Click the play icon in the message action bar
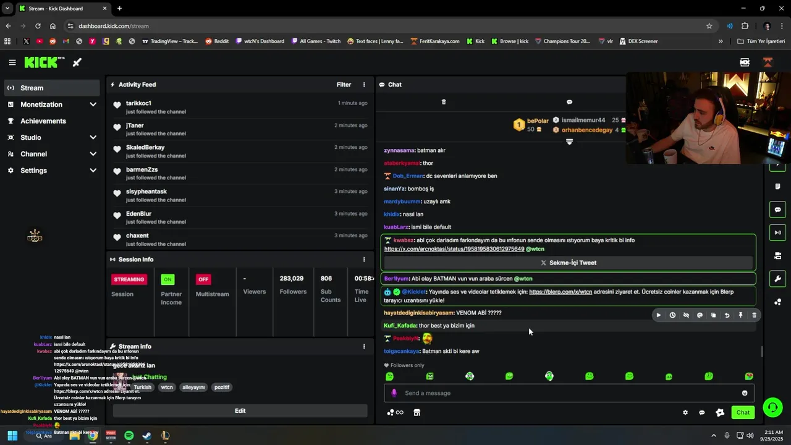Viewport: 791px width, 445px height. (x=659, y=315)
